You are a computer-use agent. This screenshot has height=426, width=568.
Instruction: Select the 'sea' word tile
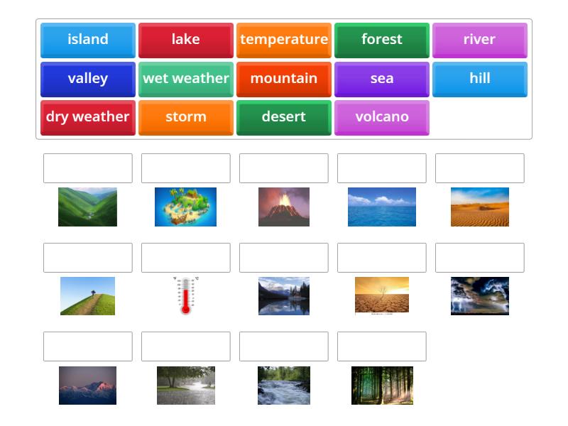(382, 79)
